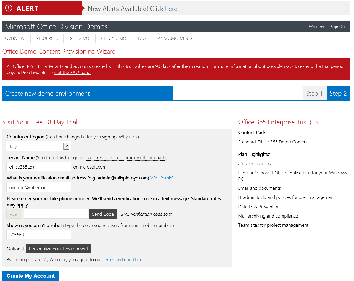Click the Sign Out link
354x281 pixels.
338,27
